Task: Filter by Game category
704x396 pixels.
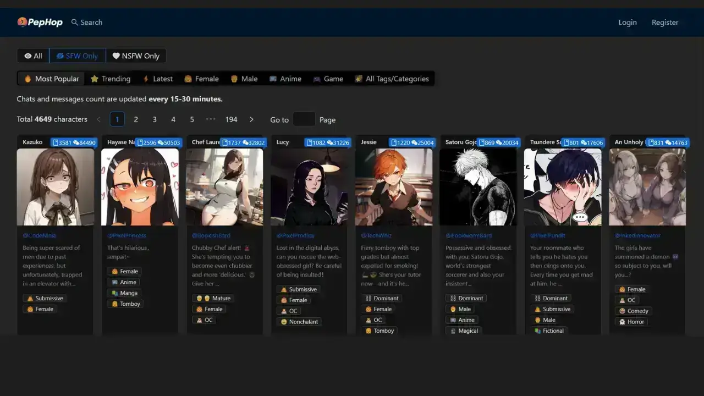Action: [x=328, y=79]
